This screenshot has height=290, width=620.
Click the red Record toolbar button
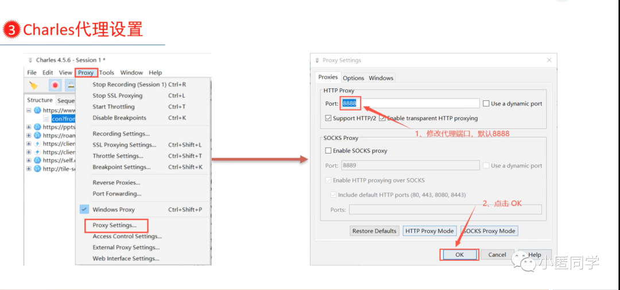point(55,85)
